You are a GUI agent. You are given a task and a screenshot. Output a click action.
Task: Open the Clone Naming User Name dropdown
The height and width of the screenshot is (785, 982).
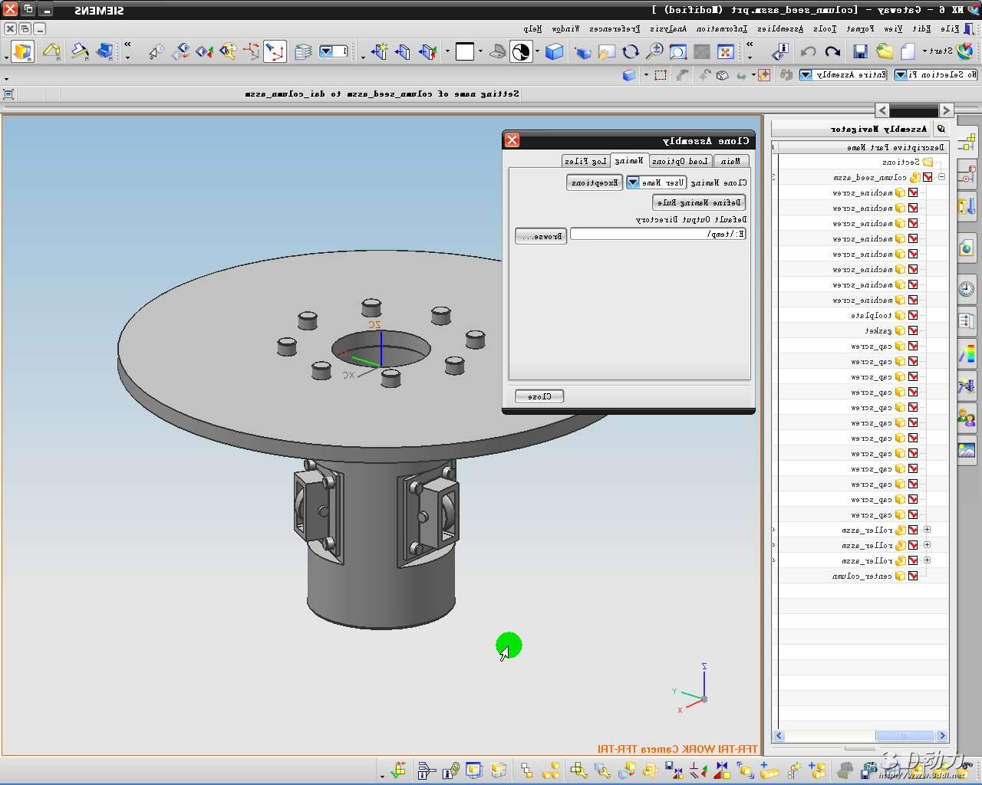[x=633, y=182]
